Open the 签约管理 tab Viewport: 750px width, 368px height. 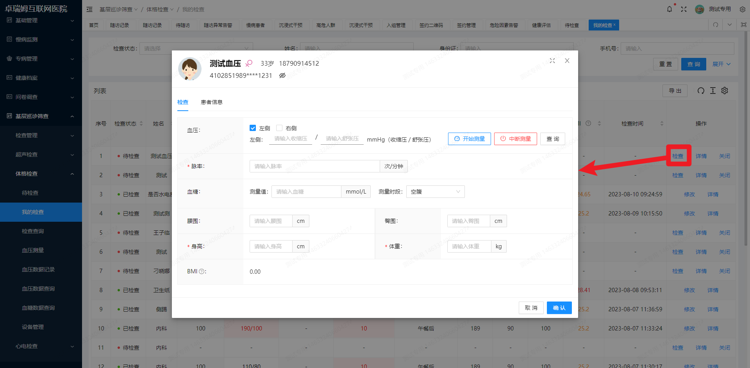click(x=466, y=25)
